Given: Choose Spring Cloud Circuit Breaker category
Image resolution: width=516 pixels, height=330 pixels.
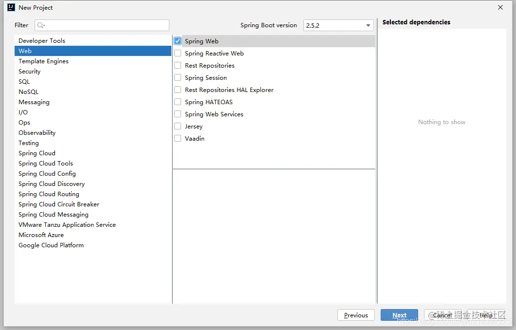Looking at the screenshot, I should click(x=93, y=203).
